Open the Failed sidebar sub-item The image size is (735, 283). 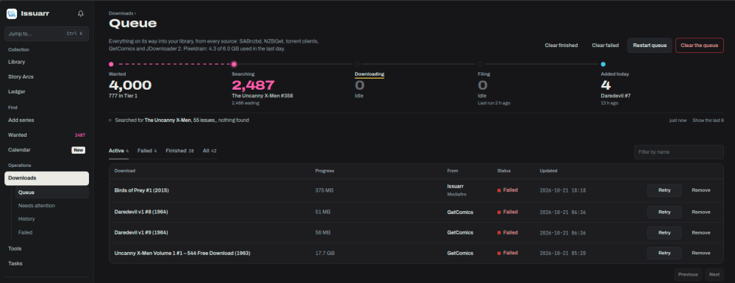point(25,232)
